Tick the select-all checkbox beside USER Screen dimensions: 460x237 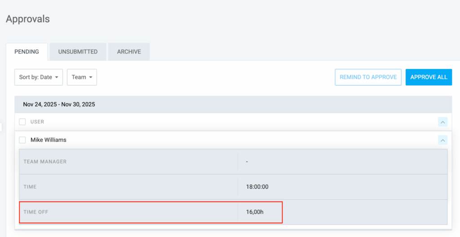pos(22,122)
